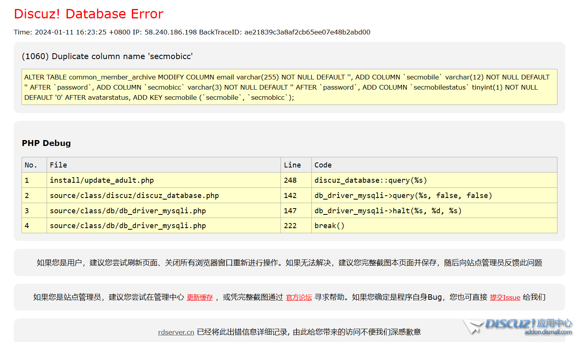This screenshot has height=342, width=579.
Task: Click the Duplicate column name 'secmobicc' message
Action: [107, 56]
